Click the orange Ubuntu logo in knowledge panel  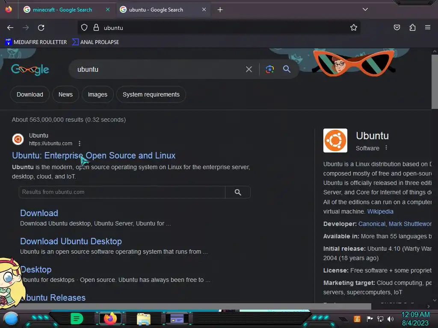point(335,141)
